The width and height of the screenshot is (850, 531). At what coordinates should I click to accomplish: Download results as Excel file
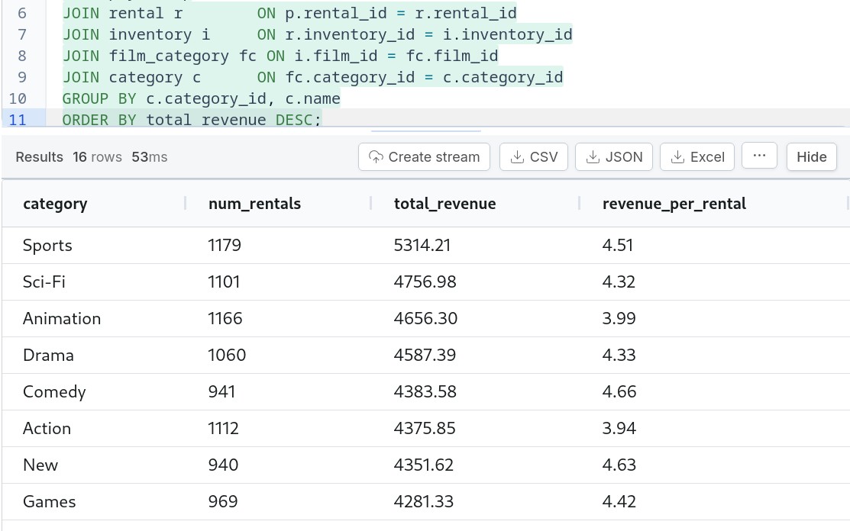[697, 157]
